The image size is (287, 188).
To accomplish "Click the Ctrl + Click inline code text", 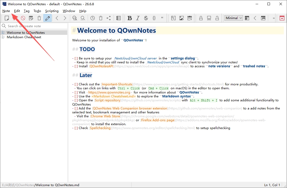I will pos(129,88).
